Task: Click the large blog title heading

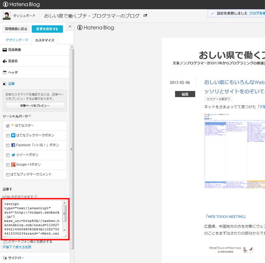Action: pyautogui.click(x=232, y=56)
